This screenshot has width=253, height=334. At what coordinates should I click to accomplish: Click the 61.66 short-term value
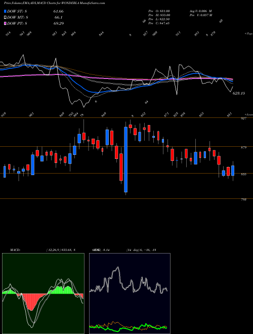58,12
